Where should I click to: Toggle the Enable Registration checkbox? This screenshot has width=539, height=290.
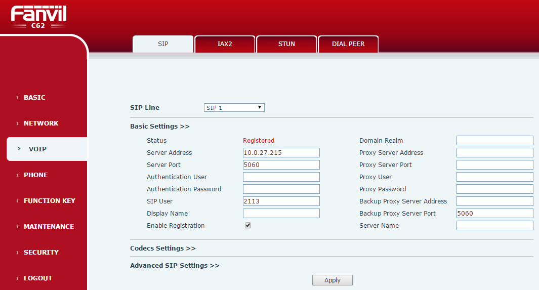[x=248, y=226]
